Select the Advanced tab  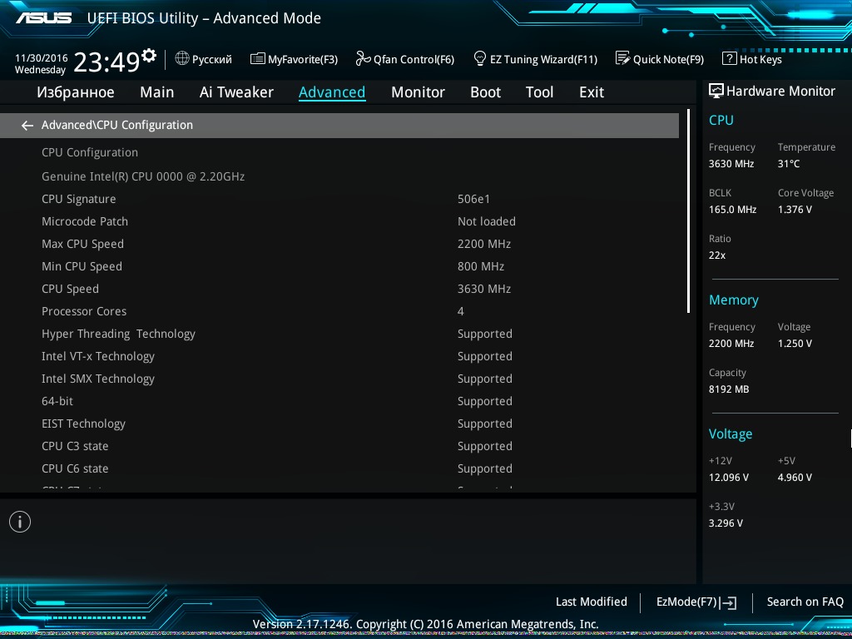(x=332, y=92)
